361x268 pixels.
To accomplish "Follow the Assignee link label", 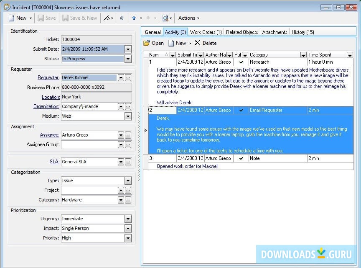I will coord(49,135).
